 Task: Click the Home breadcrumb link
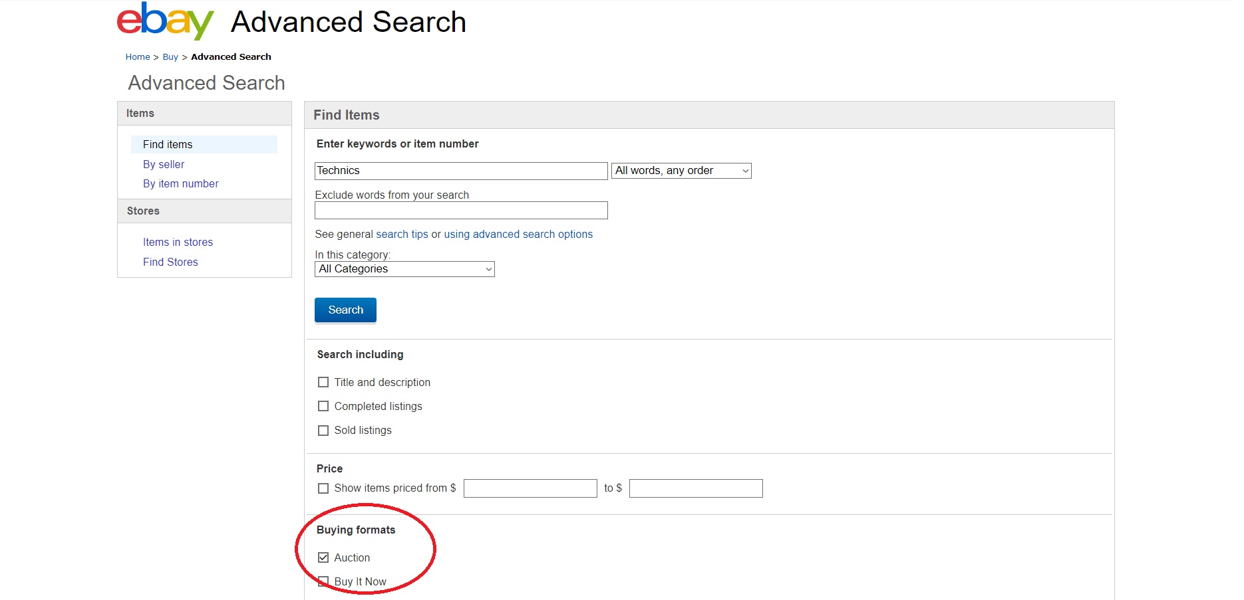[138, 57]
